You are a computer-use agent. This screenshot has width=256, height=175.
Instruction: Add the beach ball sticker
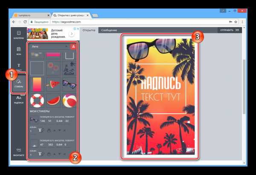(x=70, y=100)
